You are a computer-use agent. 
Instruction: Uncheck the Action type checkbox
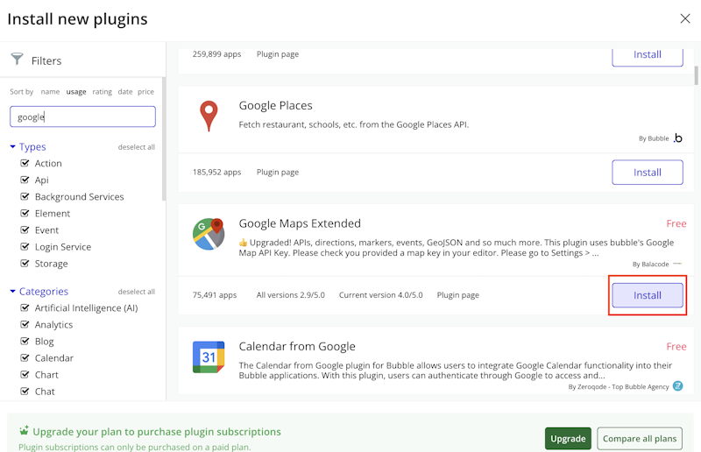pyautogui.click(x=25, y=163)
